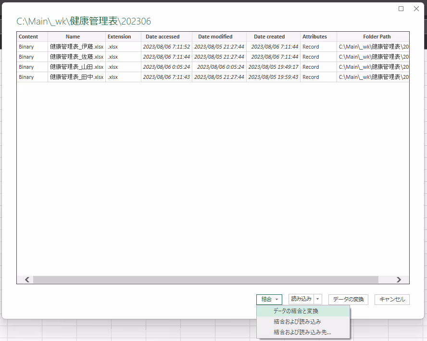The width and height of the screenshot is (427, 341).
Task: Click folder path cell in 山田 row
Action: click(x=373, y=67)
